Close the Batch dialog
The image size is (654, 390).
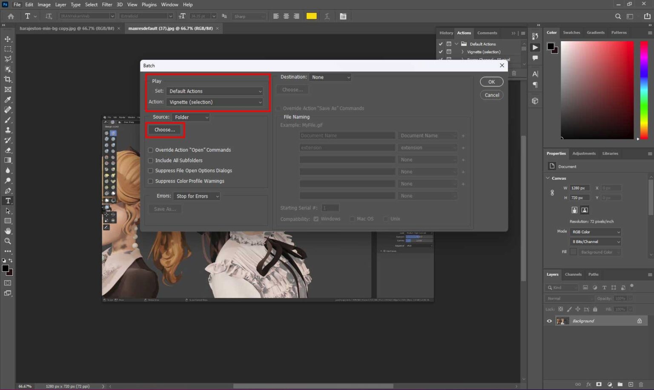click(502, 65)
